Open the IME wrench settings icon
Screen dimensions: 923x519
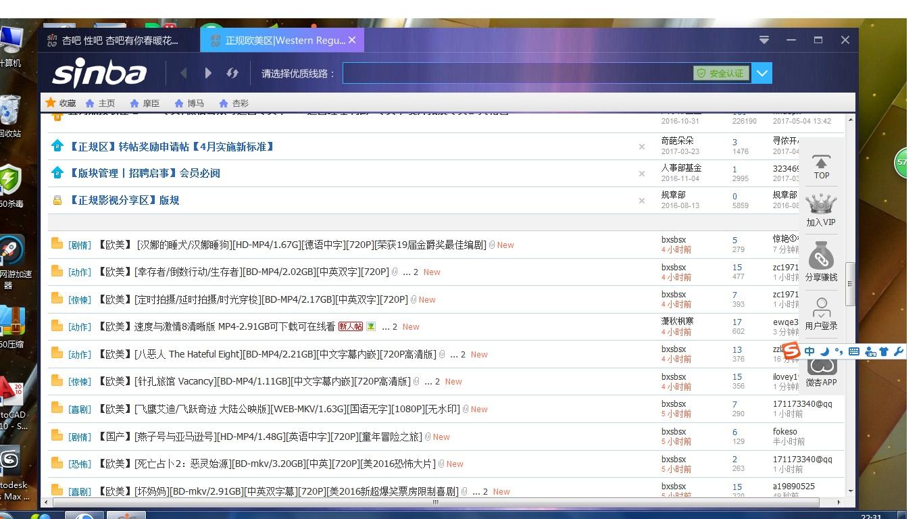[x=898, y=351]
